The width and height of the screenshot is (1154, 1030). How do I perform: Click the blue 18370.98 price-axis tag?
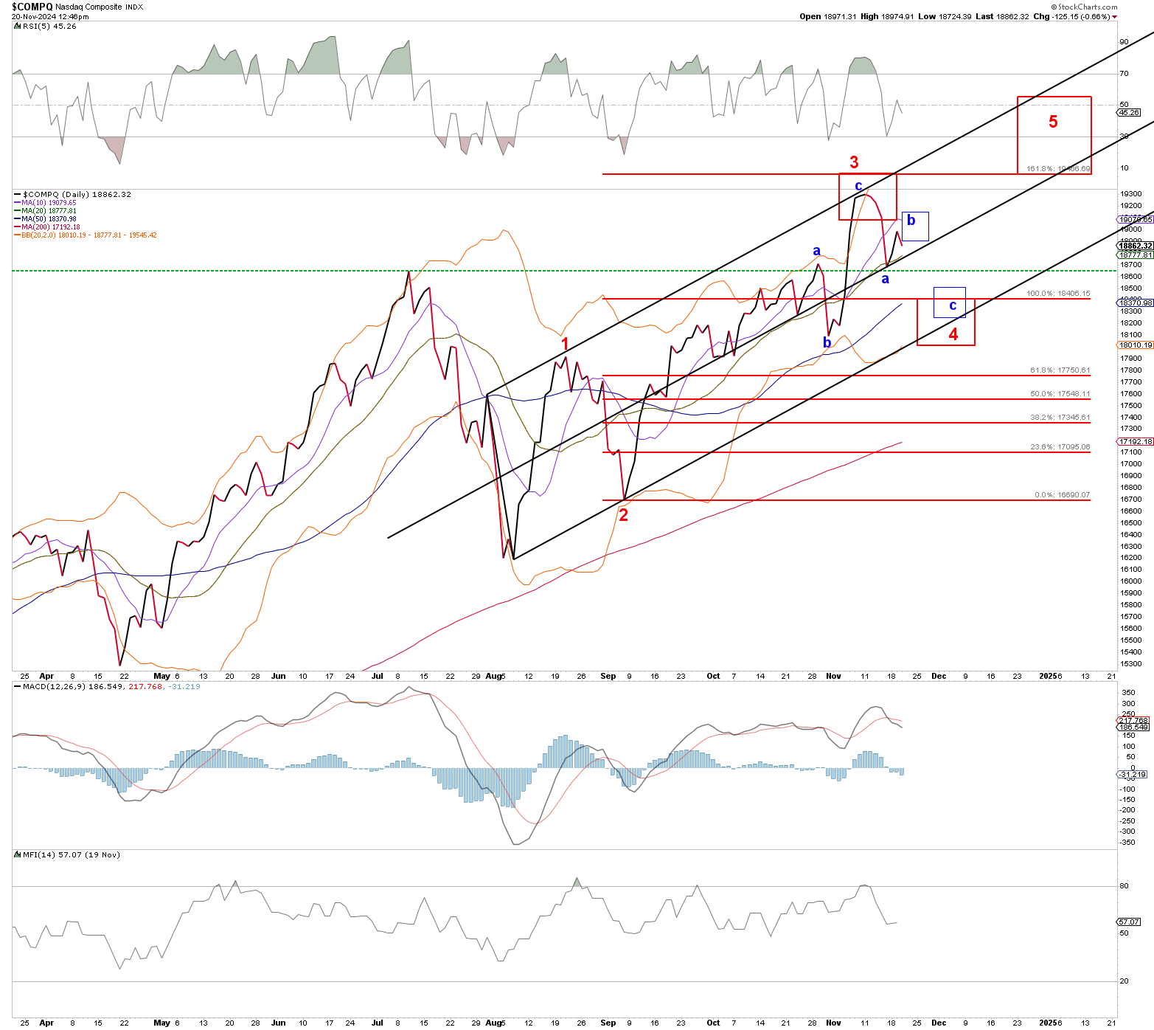click(x=1136, y=303)
